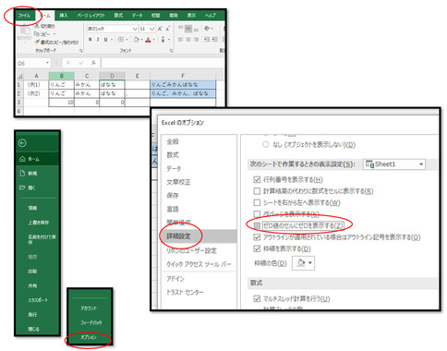Open the Fill Color dropdown arrow
Viewport: 447px width, 351px height.
(x=141, y=40)
